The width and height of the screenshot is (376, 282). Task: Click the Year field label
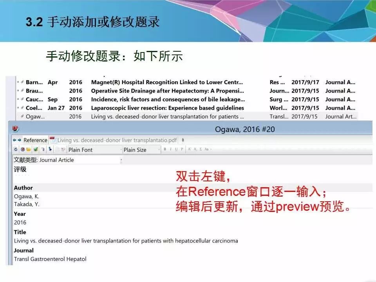pos(20,214)
